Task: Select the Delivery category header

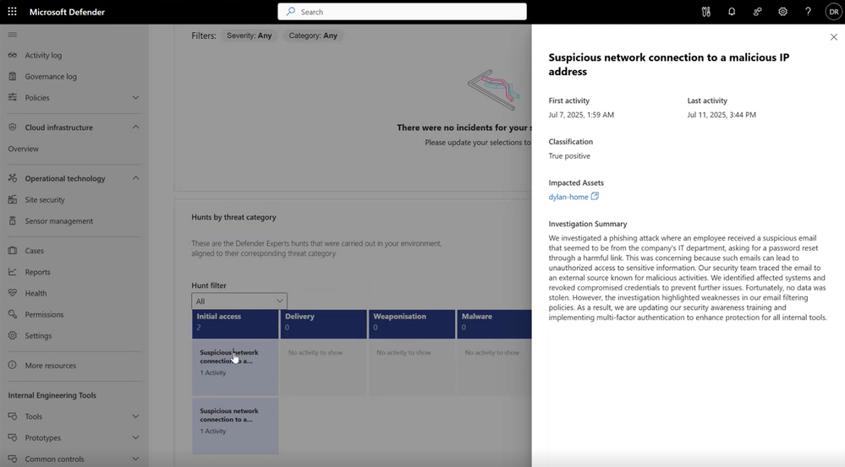Action: coord(323,324)
